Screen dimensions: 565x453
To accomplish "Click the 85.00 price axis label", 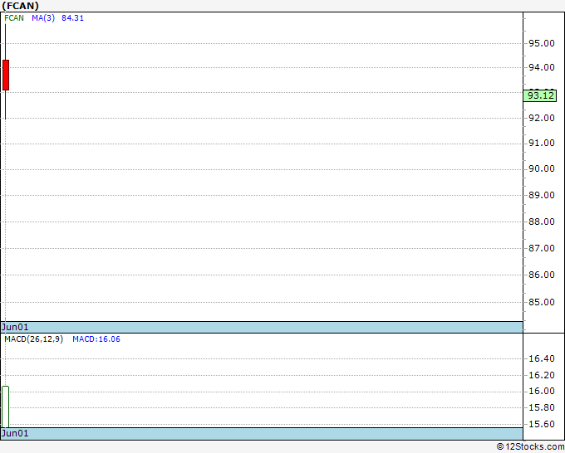I will click(x=541, y=302).
